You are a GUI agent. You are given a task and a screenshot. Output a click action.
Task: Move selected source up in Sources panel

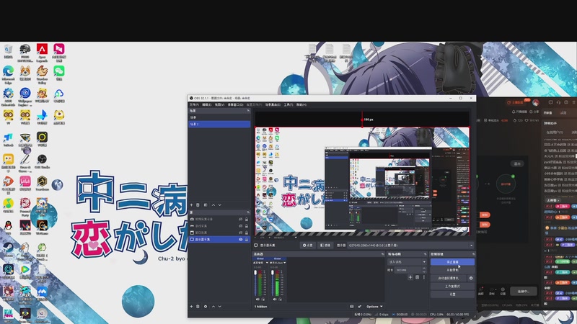213,307
